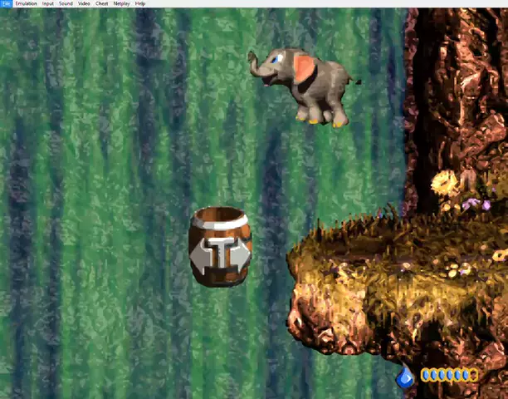The width and height of the screenshot is (508, 399).
Task: Open the Video menu
Action: (x=84, y=3)
